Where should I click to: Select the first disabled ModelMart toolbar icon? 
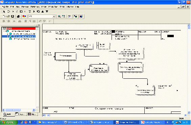coord(4,21)
